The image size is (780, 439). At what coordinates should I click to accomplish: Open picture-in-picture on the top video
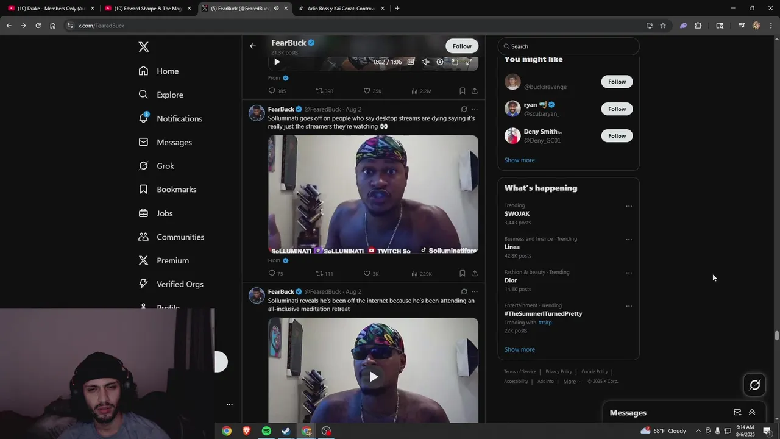455,62
